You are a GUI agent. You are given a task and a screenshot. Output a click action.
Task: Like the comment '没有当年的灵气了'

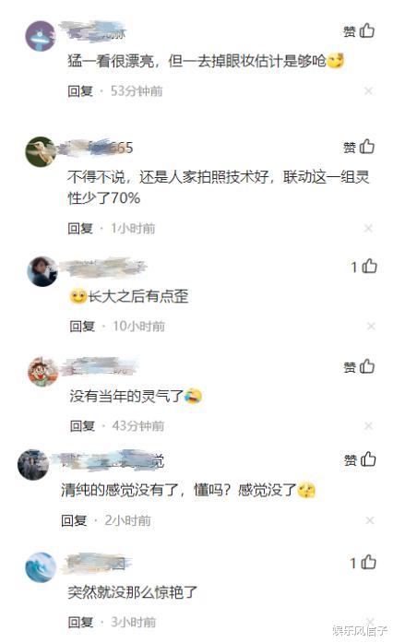[x=359, y=366]
